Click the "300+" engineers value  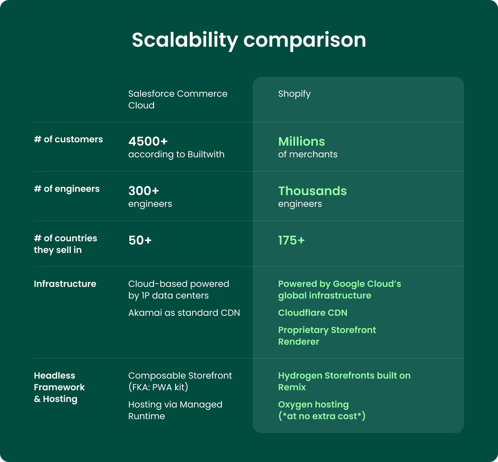pyautogui.click(x=143, y=191)
